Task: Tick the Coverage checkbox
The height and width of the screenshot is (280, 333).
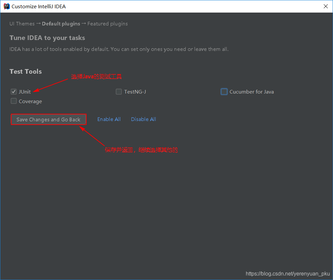Action: point(14,101)
